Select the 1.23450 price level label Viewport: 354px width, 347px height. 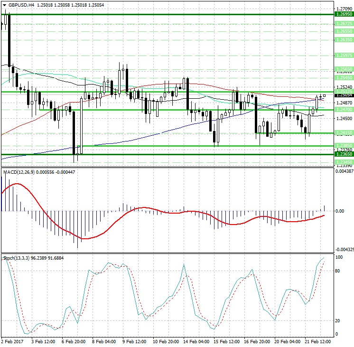(x=344, y=162)
